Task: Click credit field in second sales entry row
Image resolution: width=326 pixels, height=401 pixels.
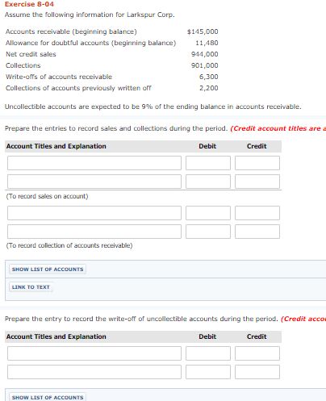Action: 257,182
